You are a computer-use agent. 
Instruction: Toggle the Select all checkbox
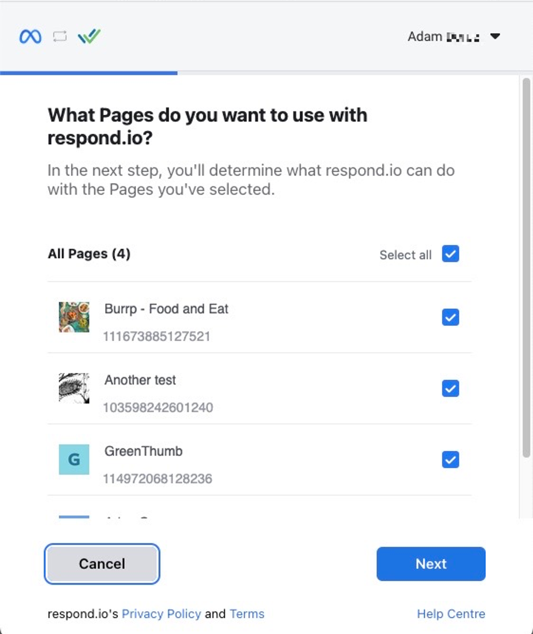coord(450,254)
